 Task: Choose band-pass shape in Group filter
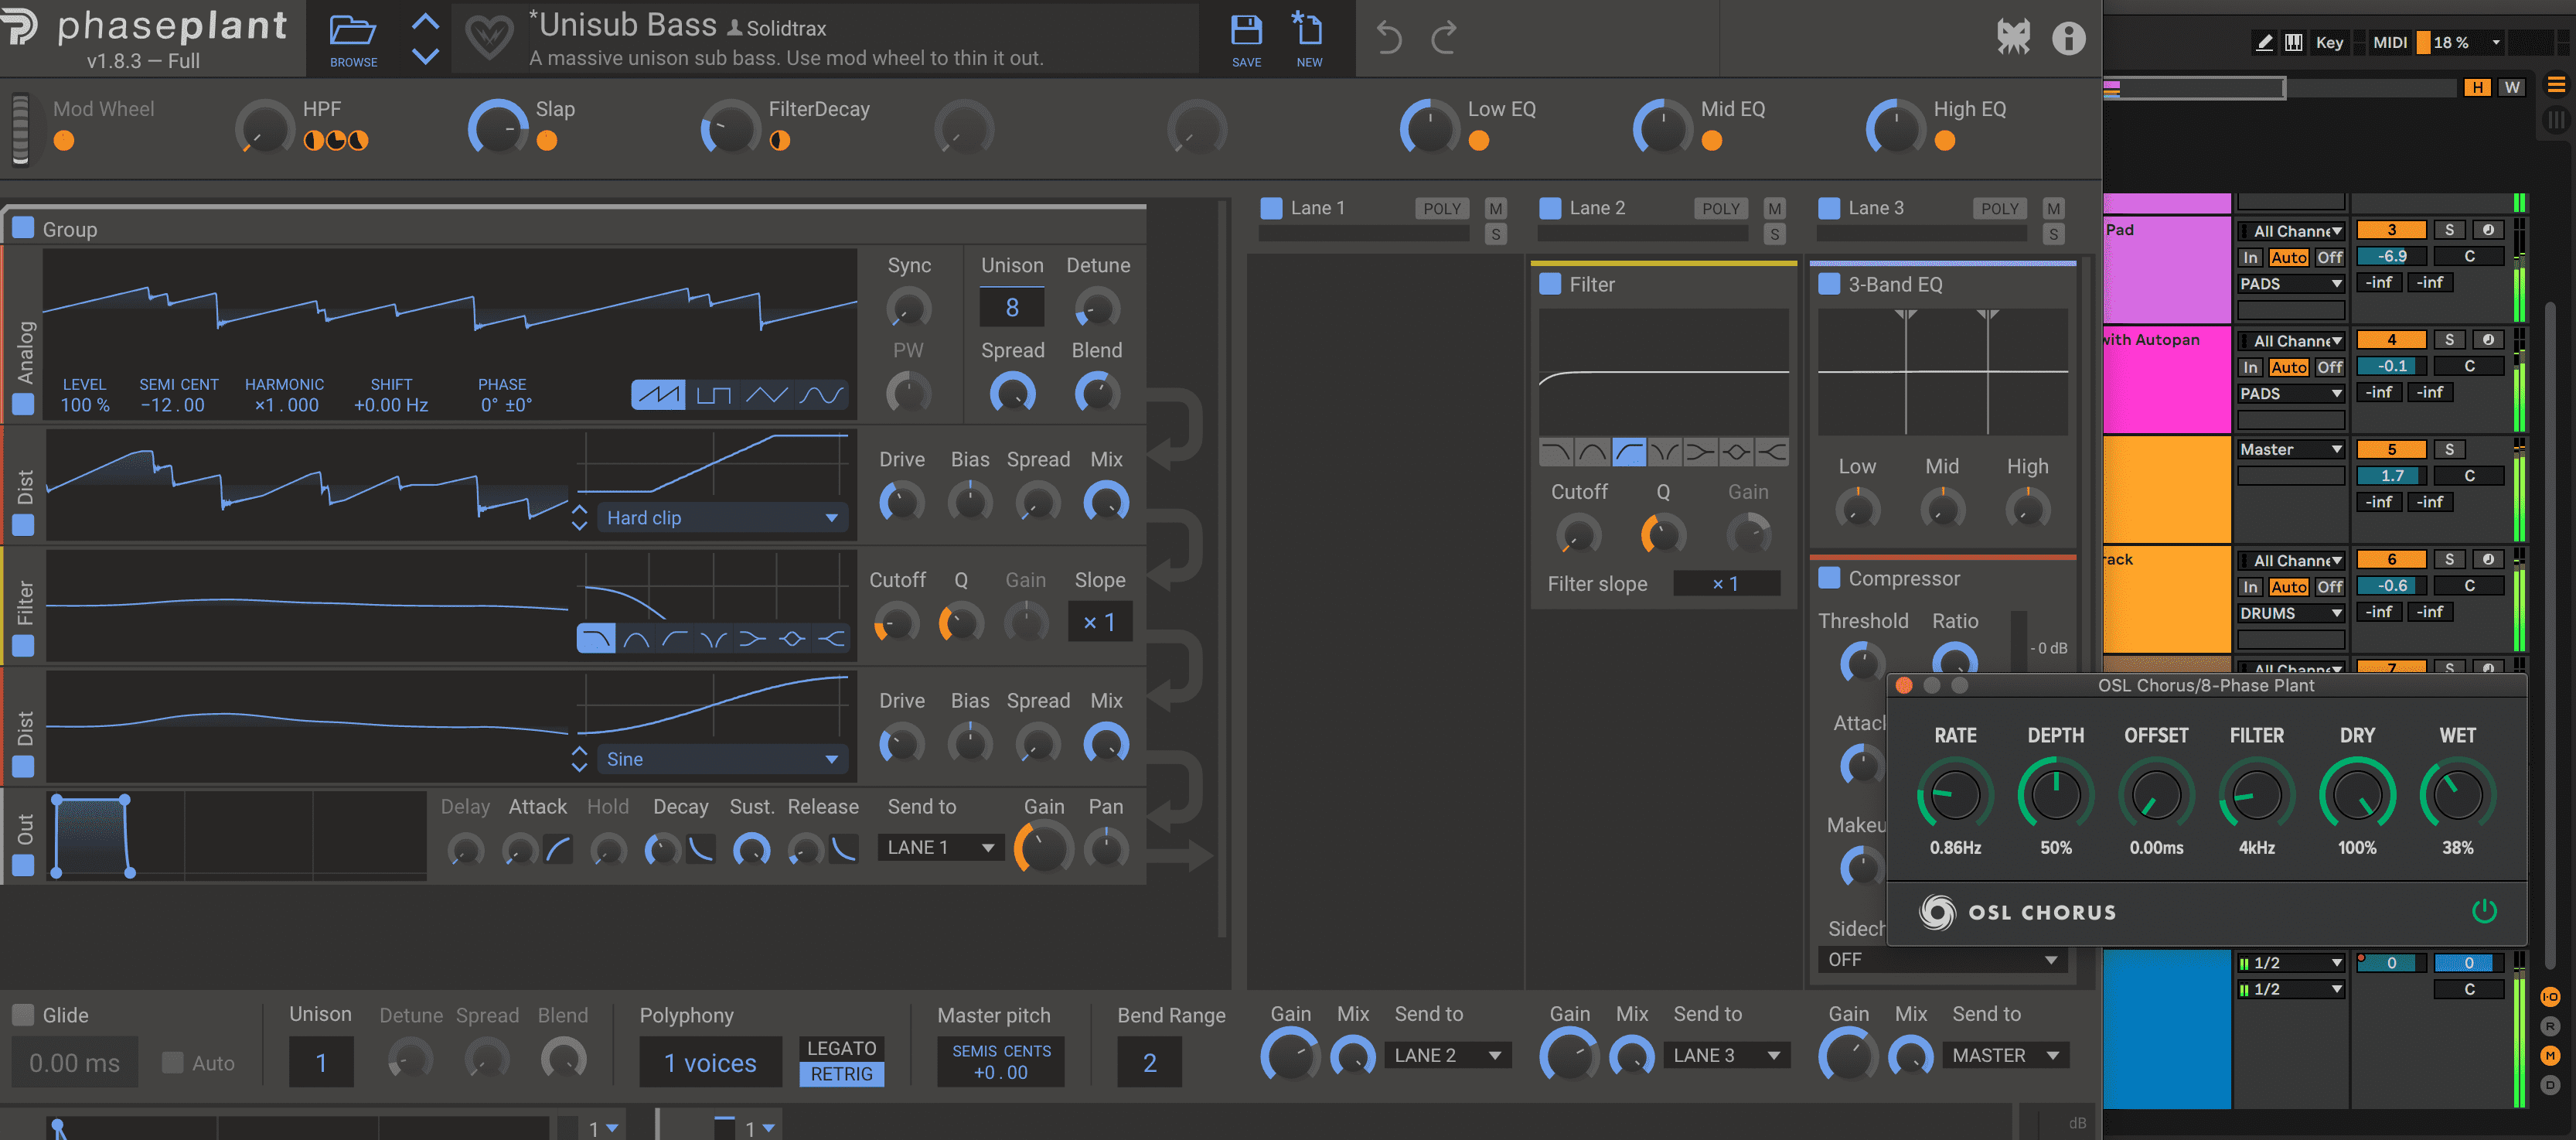(636, 638)
